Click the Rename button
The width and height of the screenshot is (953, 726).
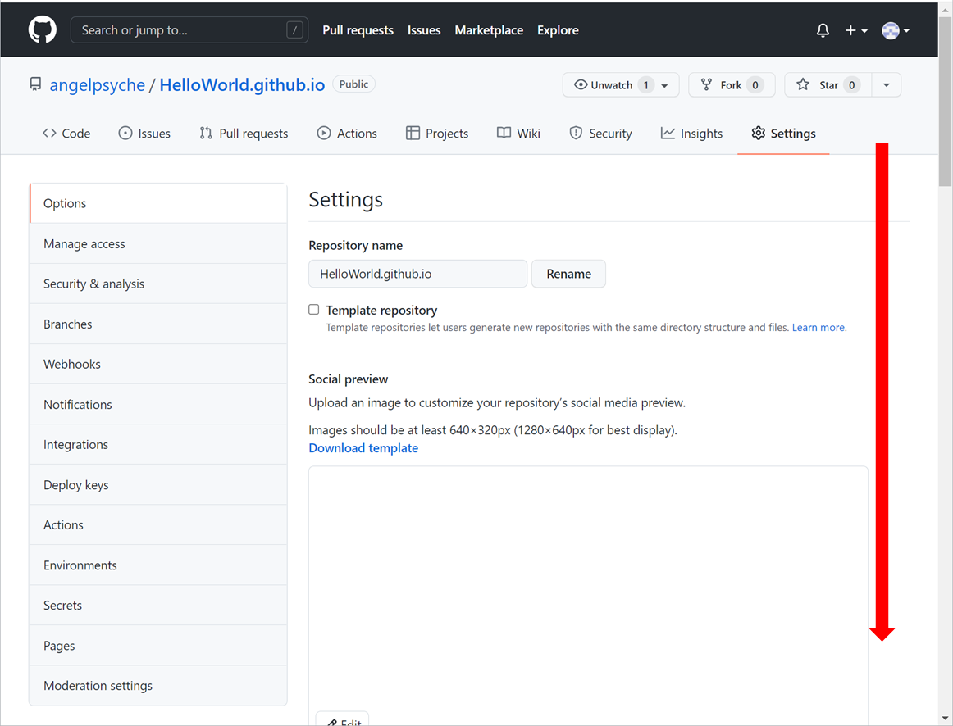point(568,274)
